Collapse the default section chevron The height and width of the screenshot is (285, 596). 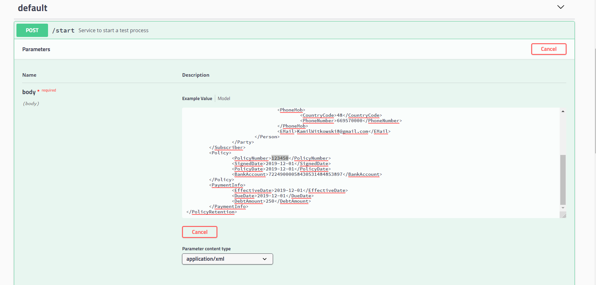point(561,7)
